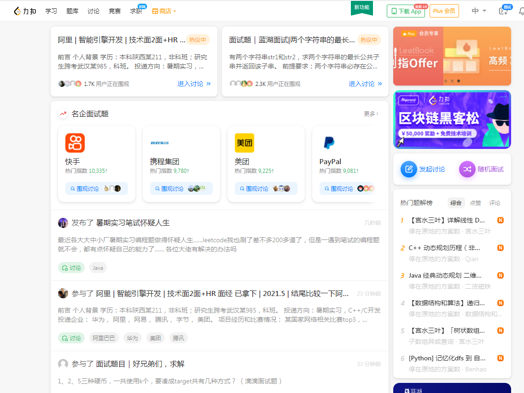Open ranked solution C++ 动态规划历程
Viewport: 524px width, 393px height.
pyautogui.click(x=444, y=248)
